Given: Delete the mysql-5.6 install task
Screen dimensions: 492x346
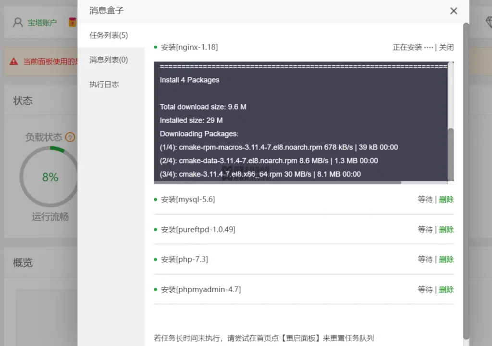Looking at the screenshot, I should point(446,199).
